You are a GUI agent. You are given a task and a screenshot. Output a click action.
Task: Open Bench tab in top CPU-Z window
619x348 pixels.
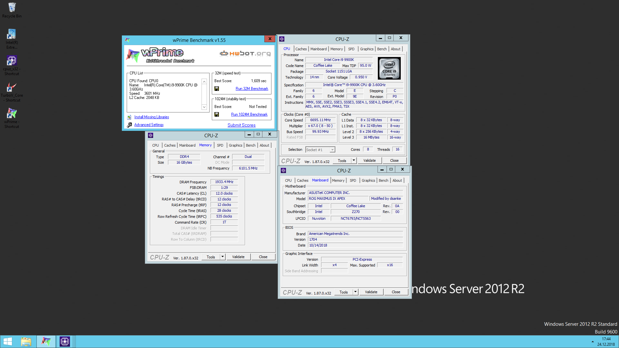click(x=382, y=49)
